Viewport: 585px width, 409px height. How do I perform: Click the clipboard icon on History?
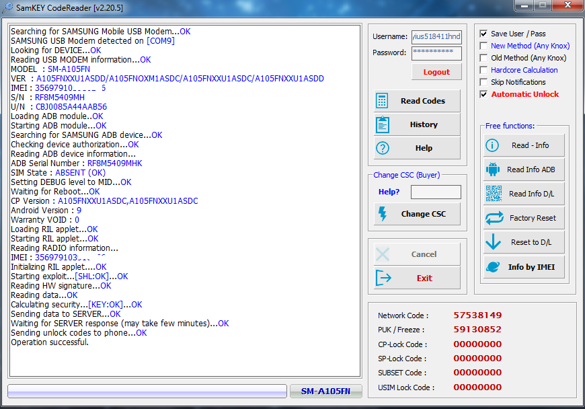[383, 124]
